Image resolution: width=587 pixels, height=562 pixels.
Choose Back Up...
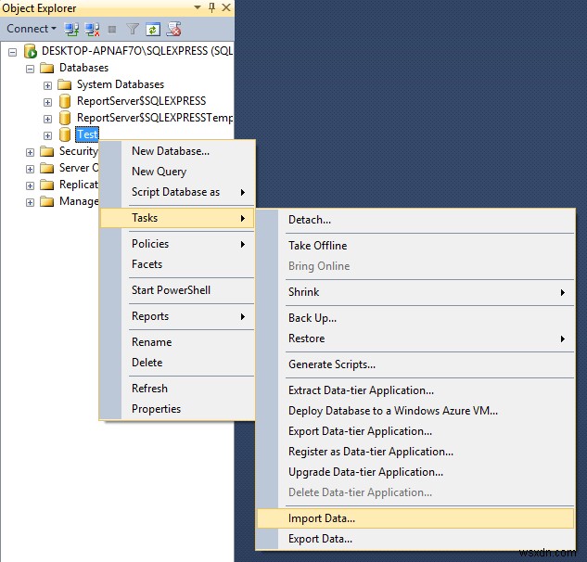(415, 318)
